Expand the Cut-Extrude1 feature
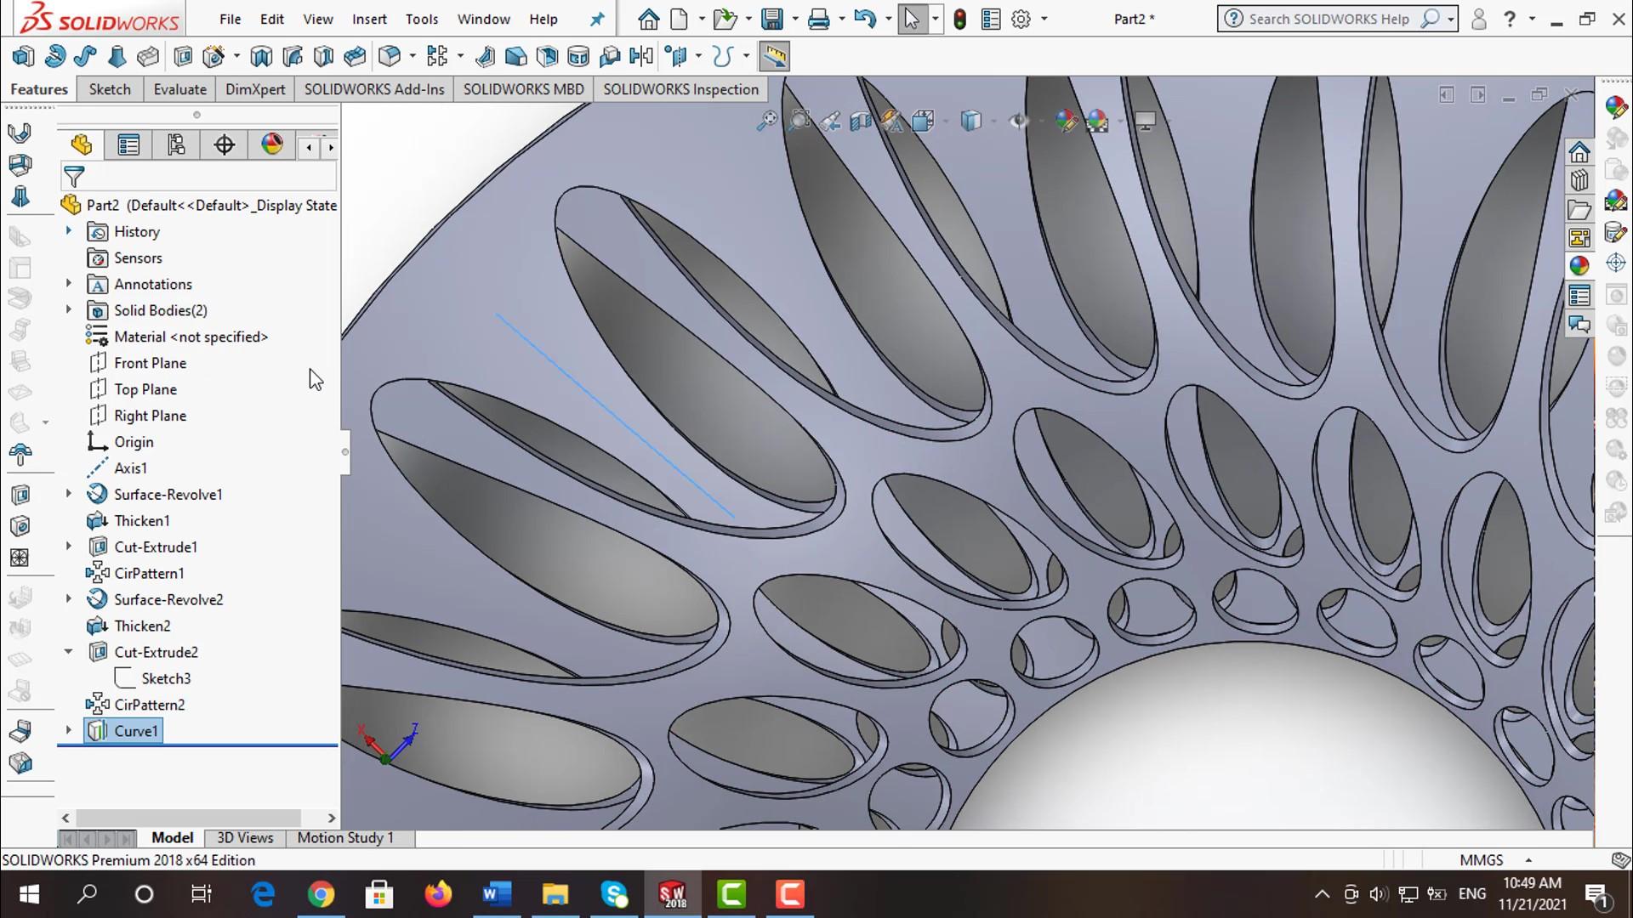Viewport: 1633px width, 918px height. click(x=69, y=547)
